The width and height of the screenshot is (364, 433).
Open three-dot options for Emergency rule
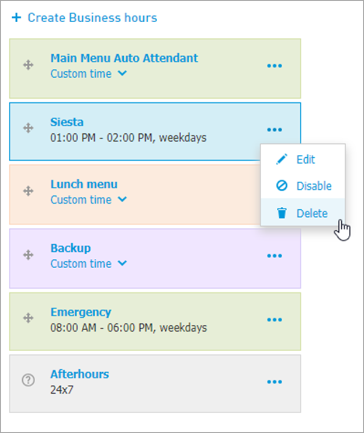coord(275,320)
